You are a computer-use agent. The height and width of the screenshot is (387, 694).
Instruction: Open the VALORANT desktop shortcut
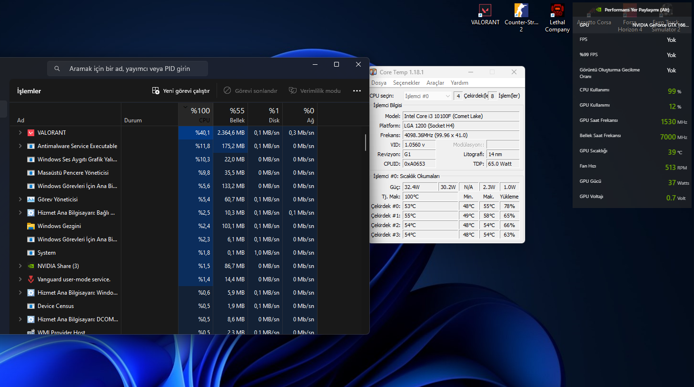coord(485,14)
